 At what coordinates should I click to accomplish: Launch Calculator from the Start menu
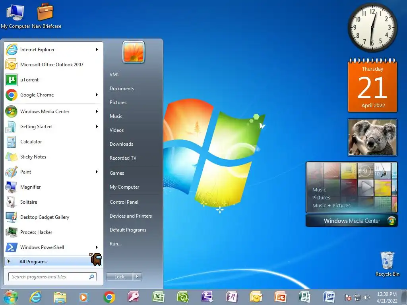coord(53,142)
